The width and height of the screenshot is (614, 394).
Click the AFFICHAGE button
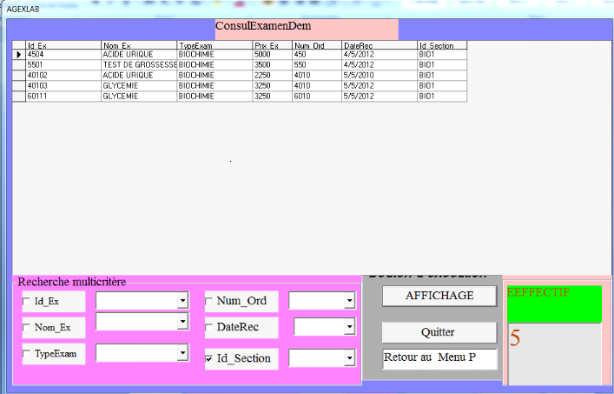tap(439, 296)
